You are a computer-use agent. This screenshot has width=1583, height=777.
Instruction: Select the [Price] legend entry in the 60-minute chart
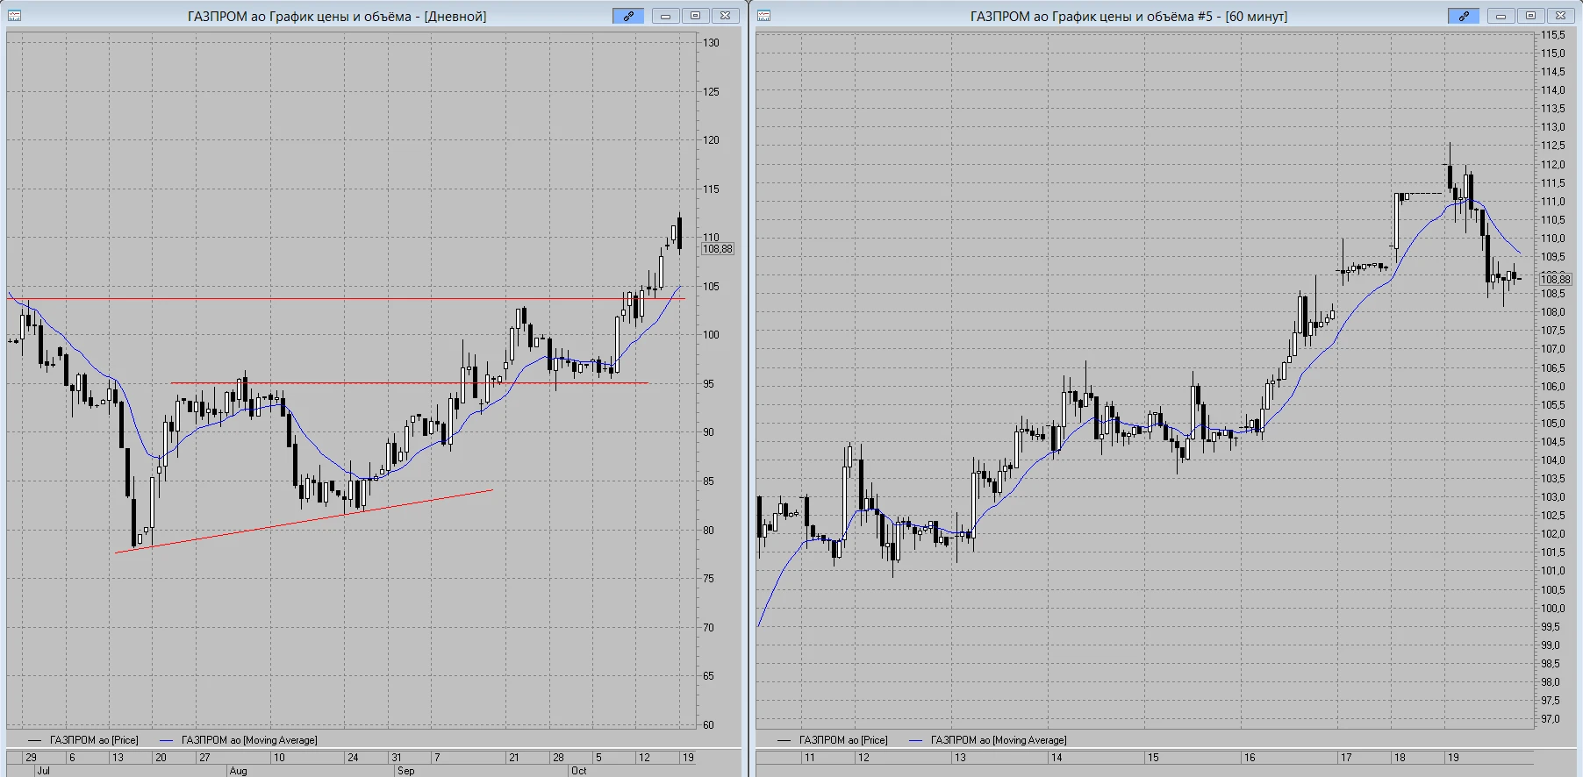click(x=843, y=740)
